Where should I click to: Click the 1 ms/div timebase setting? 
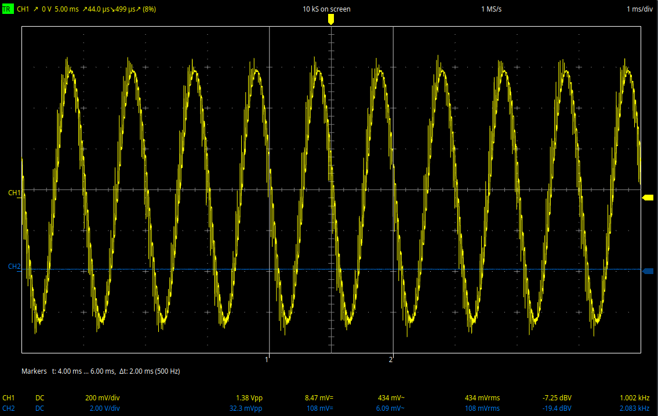pos(639,9)
